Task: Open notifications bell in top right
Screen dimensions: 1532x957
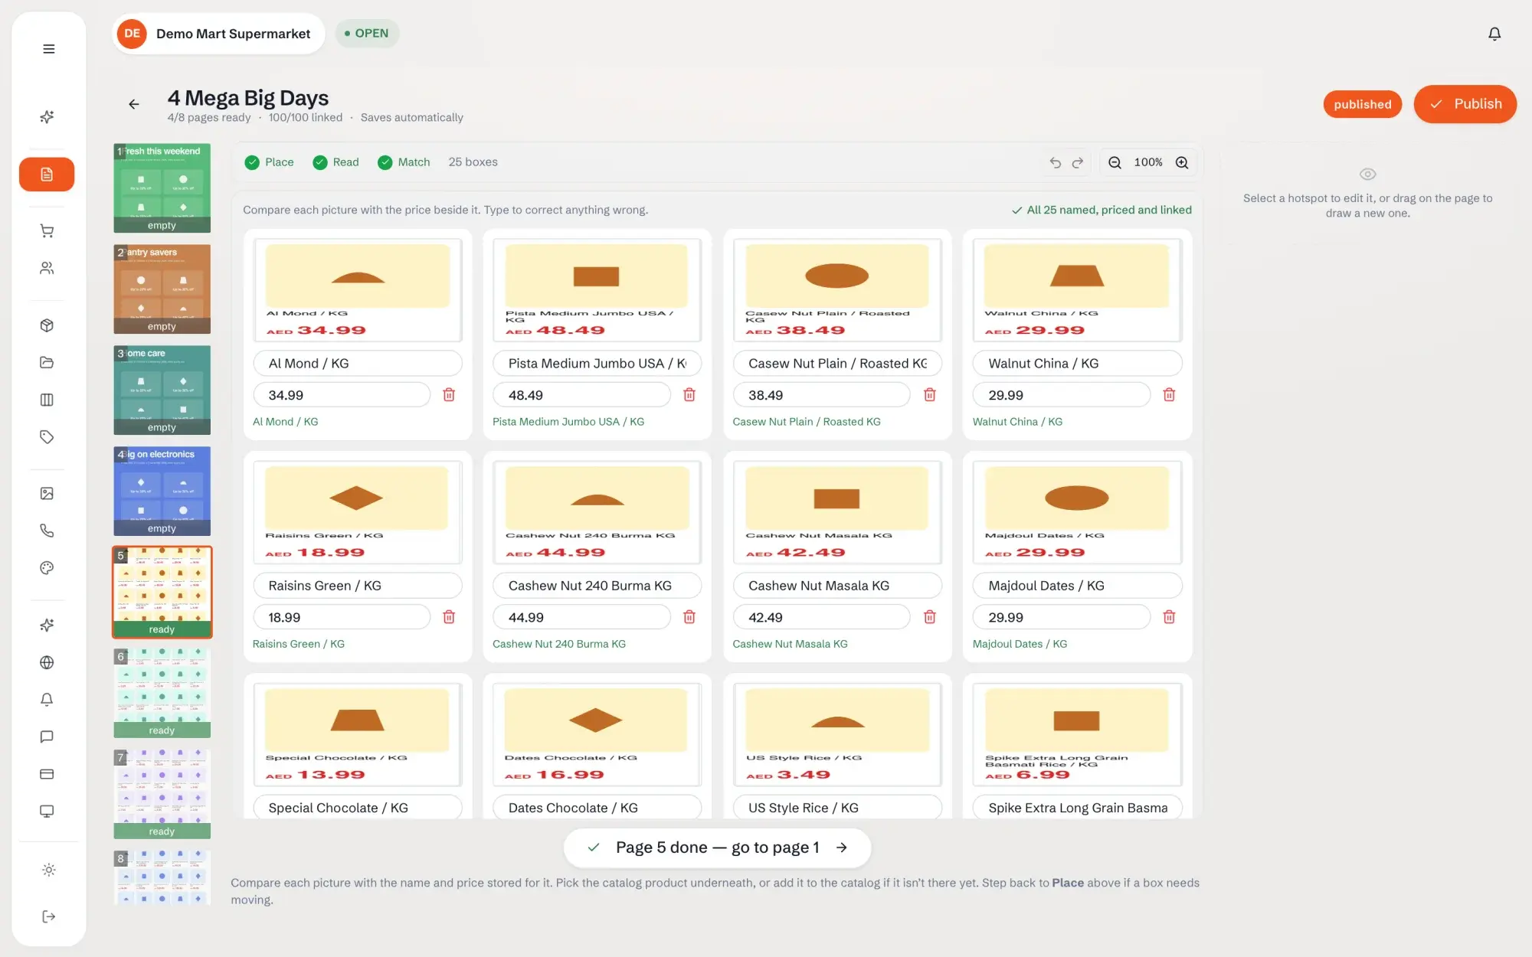Action: click(1494, 34)
